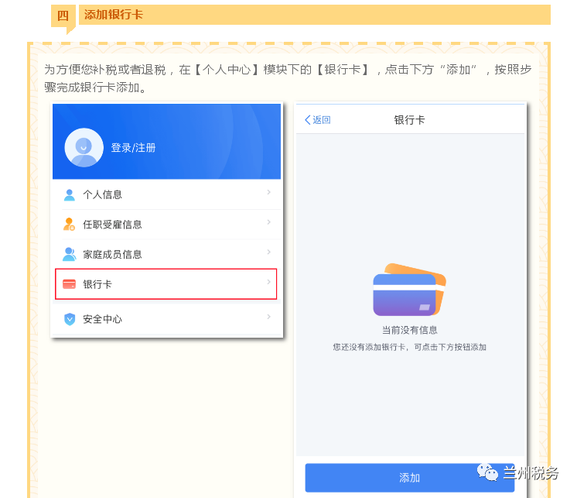The height and width of the screenshot is (498, 577).
Task: Click the WeChat logo watermark
Action: (x=487, y=472)
